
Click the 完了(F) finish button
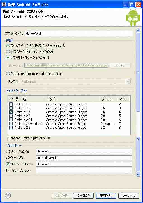pyautogui.click(x=106, y=196)
